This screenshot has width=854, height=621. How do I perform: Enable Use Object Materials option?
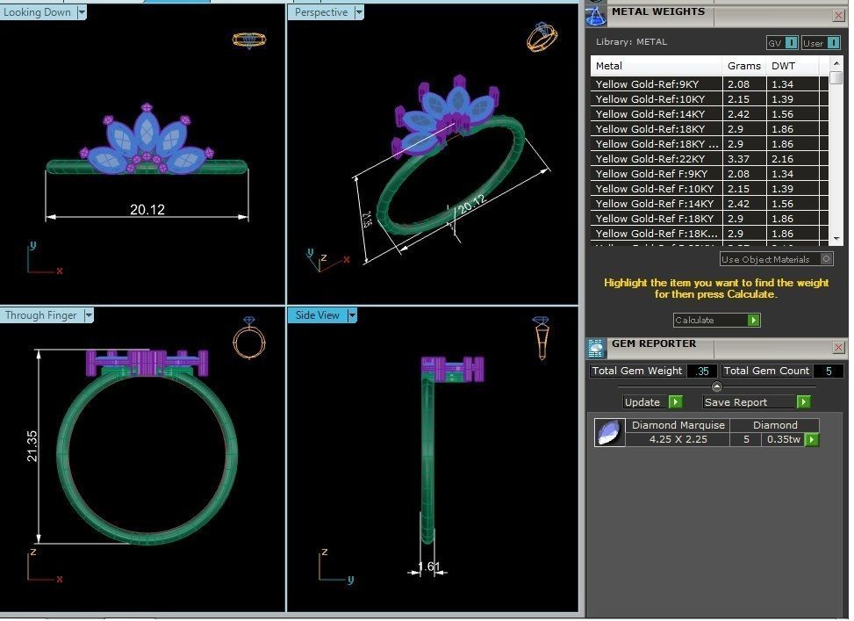click(826, 259)
